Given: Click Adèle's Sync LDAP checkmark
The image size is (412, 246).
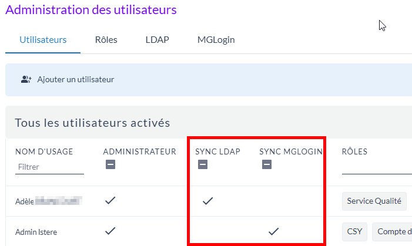Looking at the screenshot, I should (x=207, y=201).
